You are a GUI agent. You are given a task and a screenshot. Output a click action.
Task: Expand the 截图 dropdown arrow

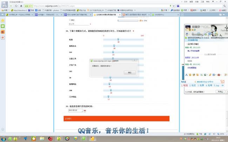pos(208,10)
